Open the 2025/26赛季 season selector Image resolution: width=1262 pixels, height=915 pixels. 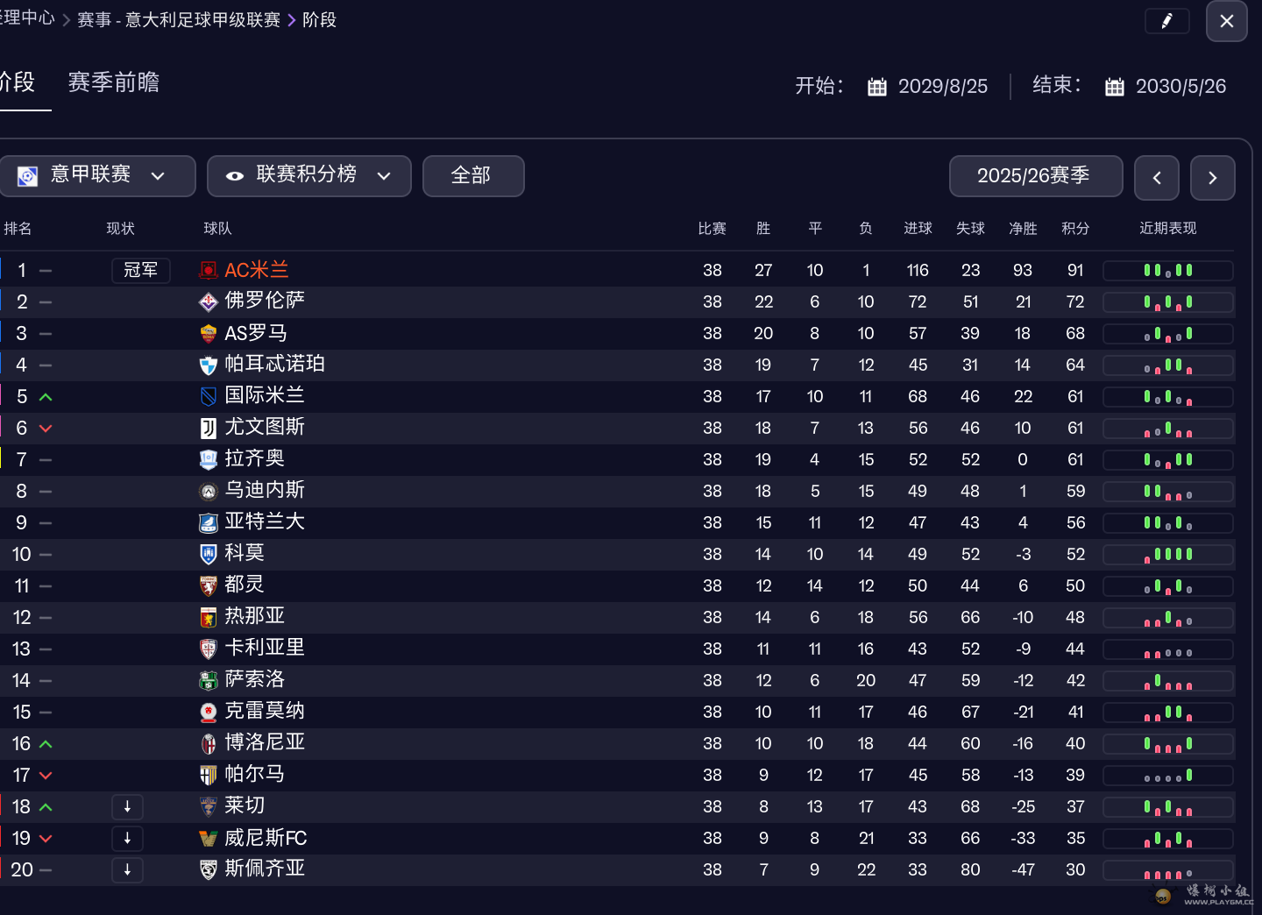(x=1035, y=176)
